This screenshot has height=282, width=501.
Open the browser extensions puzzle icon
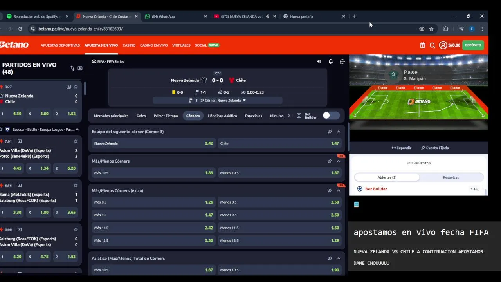click(446, 29)
